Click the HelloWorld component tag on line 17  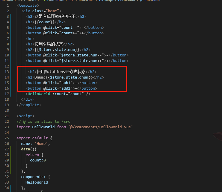click(x=58, y=94)
